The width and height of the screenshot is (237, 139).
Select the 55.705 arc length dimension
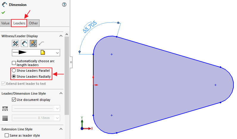(x=90, y=26)
